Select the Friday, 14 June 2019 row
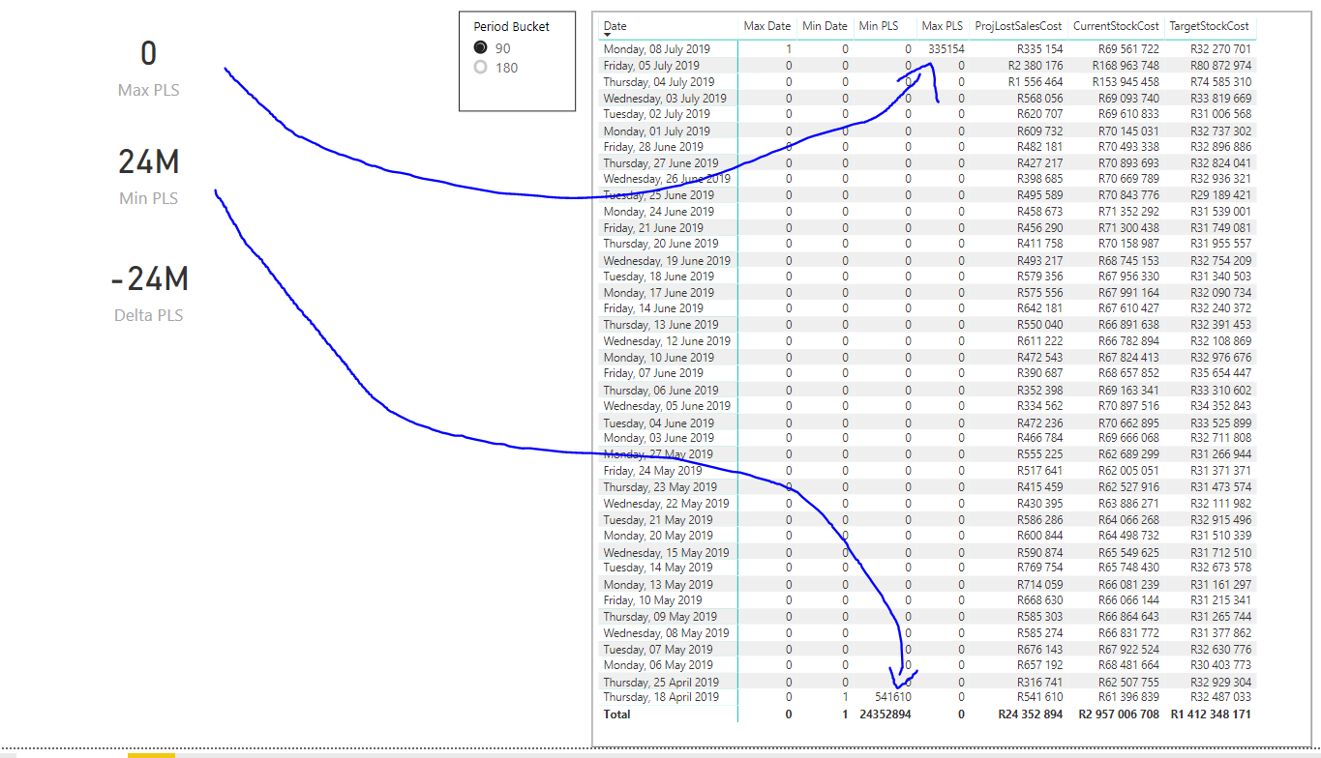This screenshot has width=1321, height=758. [x=927, y=308]
